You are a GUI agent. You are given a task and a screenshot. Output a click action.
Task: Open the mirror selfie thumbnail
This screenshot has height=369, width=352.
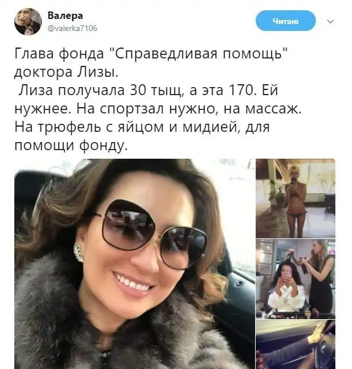[x=295, y=198]
